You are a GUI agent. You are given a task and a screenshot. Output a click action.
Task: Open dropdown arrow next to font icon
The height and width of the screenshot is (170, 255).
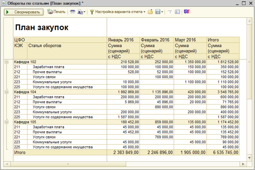[85, 12]
